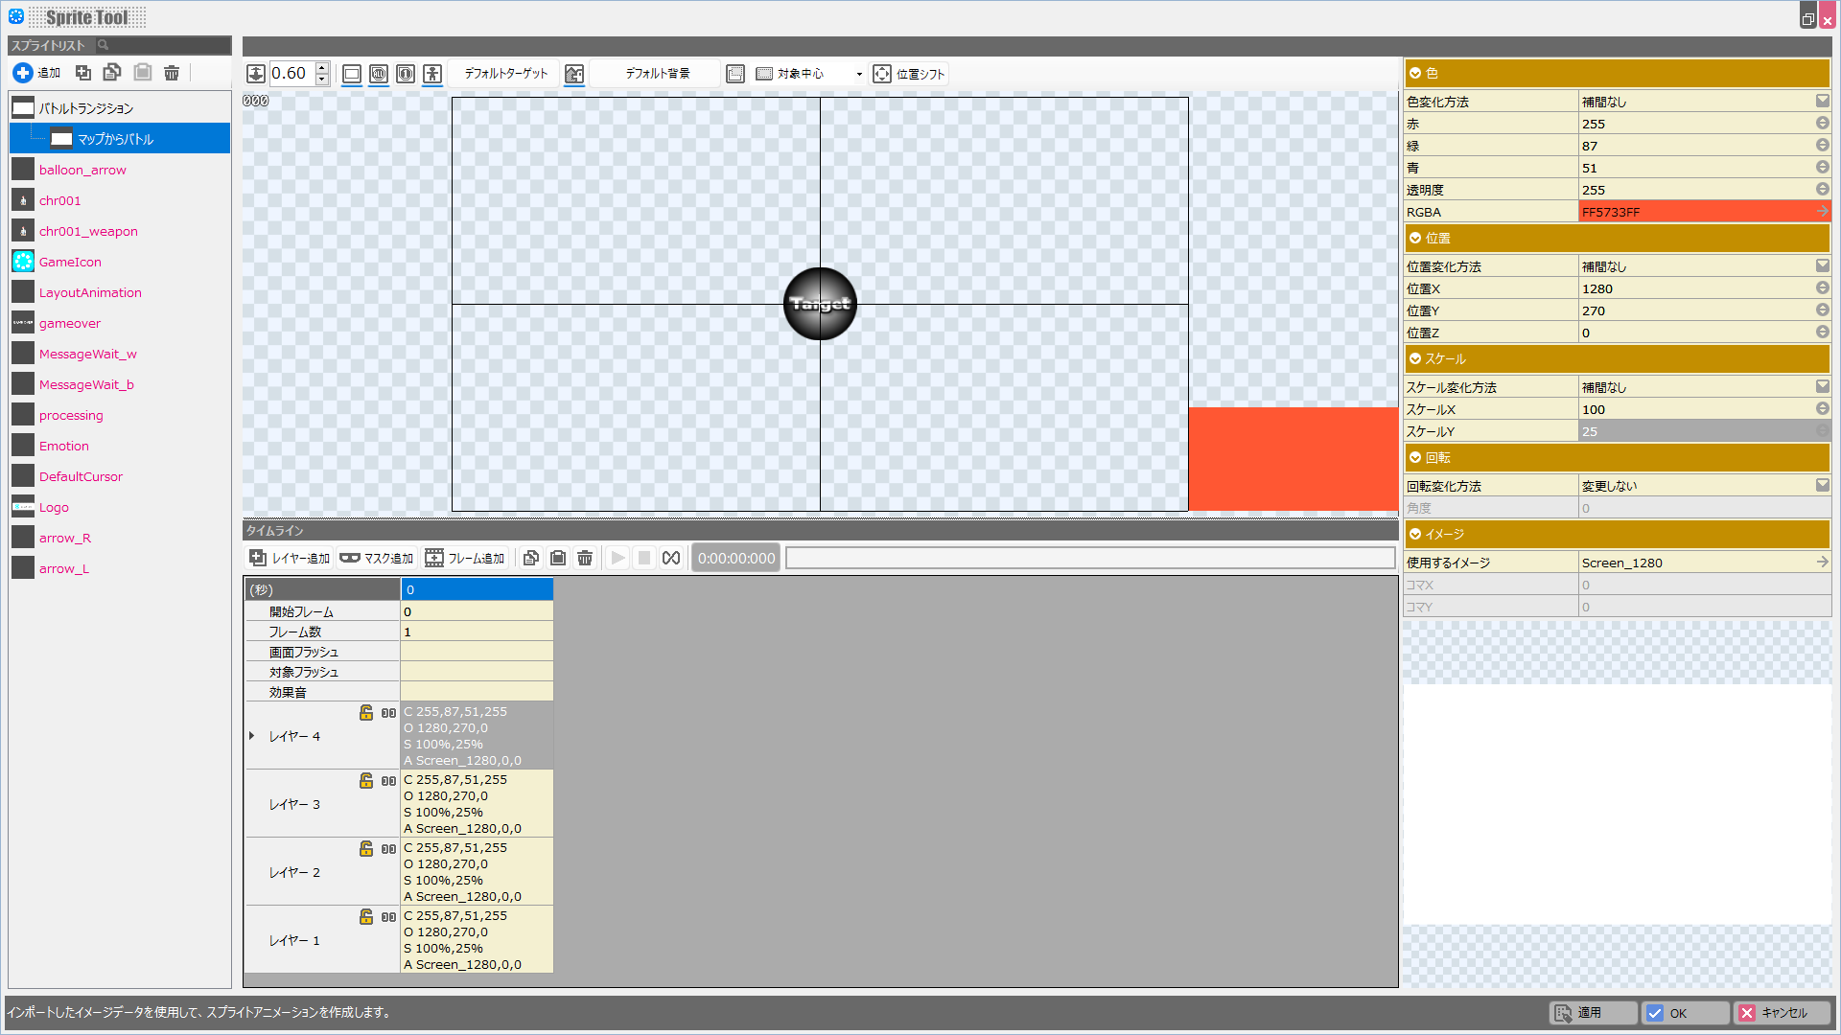Click the timeline copy frame icon
This screenshot has height=1035, width=1841.
(x=531, y=558)
